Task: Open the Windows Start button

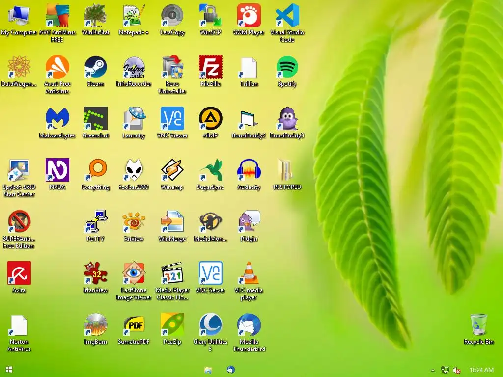Action: coord(9,370)
